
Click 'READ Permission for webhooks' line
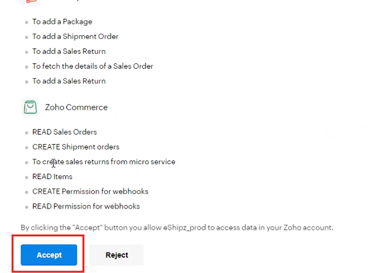(86, 207)
